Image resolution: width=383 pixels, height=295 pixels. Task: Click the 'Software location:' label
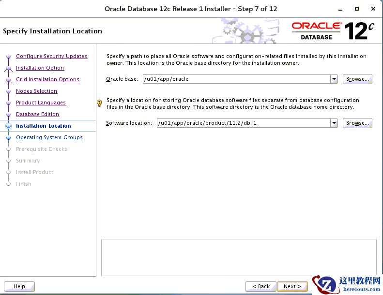coord(129,123)
